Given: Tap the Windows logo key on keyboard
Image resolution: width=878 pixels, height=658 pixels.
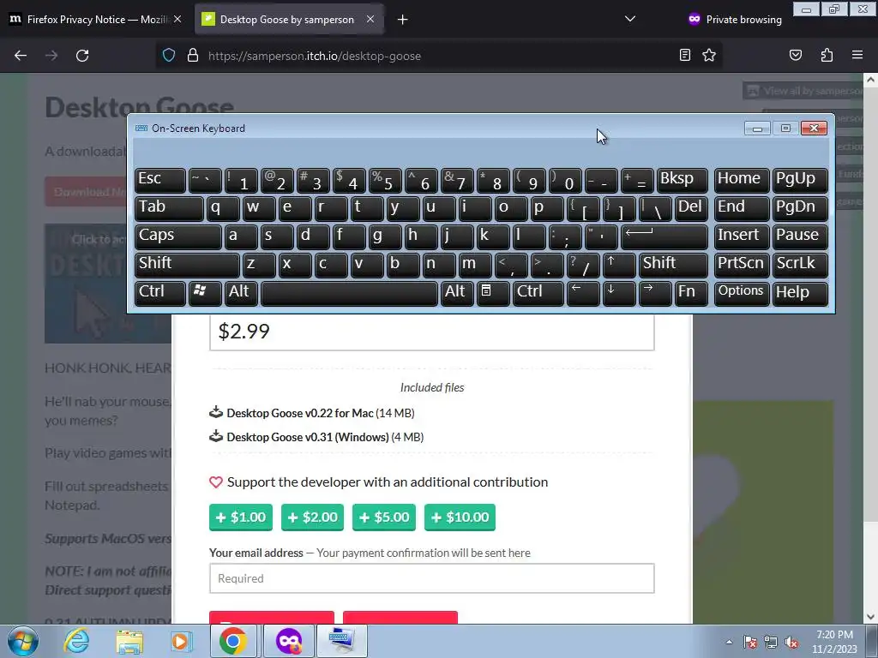Looking at the screenshot, I should pos(204,292).
